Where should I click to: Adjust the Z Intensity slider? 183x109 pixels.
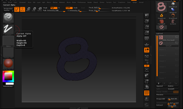77,11
